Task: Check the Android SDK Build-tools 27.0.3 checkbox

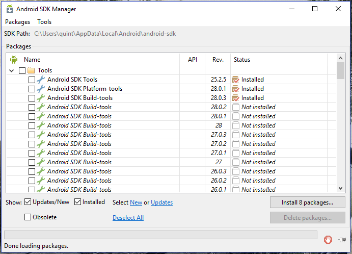Action: tap(32, 135)
